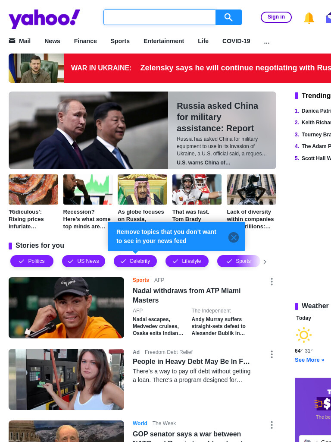Open Nadal withdraws from ATP Miami Masters headline
This screenshot has width=331, height=442.
(187, 295)
